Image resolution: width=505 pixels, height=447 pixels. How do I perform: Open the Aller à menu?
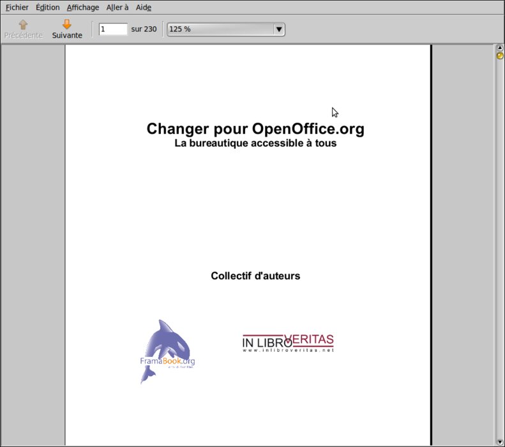[x=117, y=8]
